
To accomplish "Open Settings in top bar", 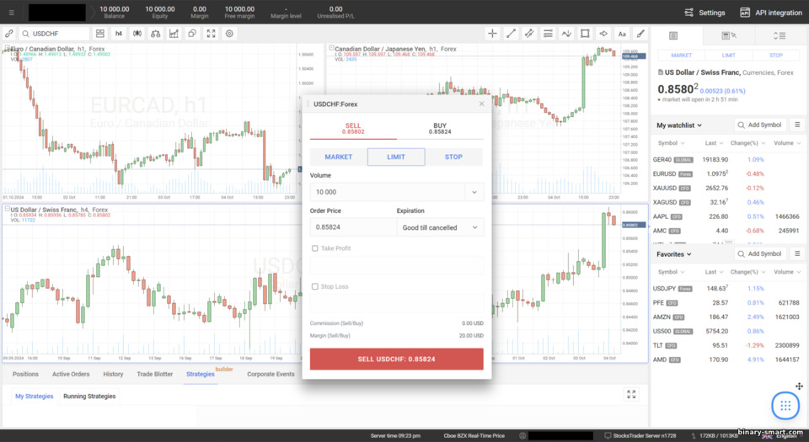I will coord(705,13).
